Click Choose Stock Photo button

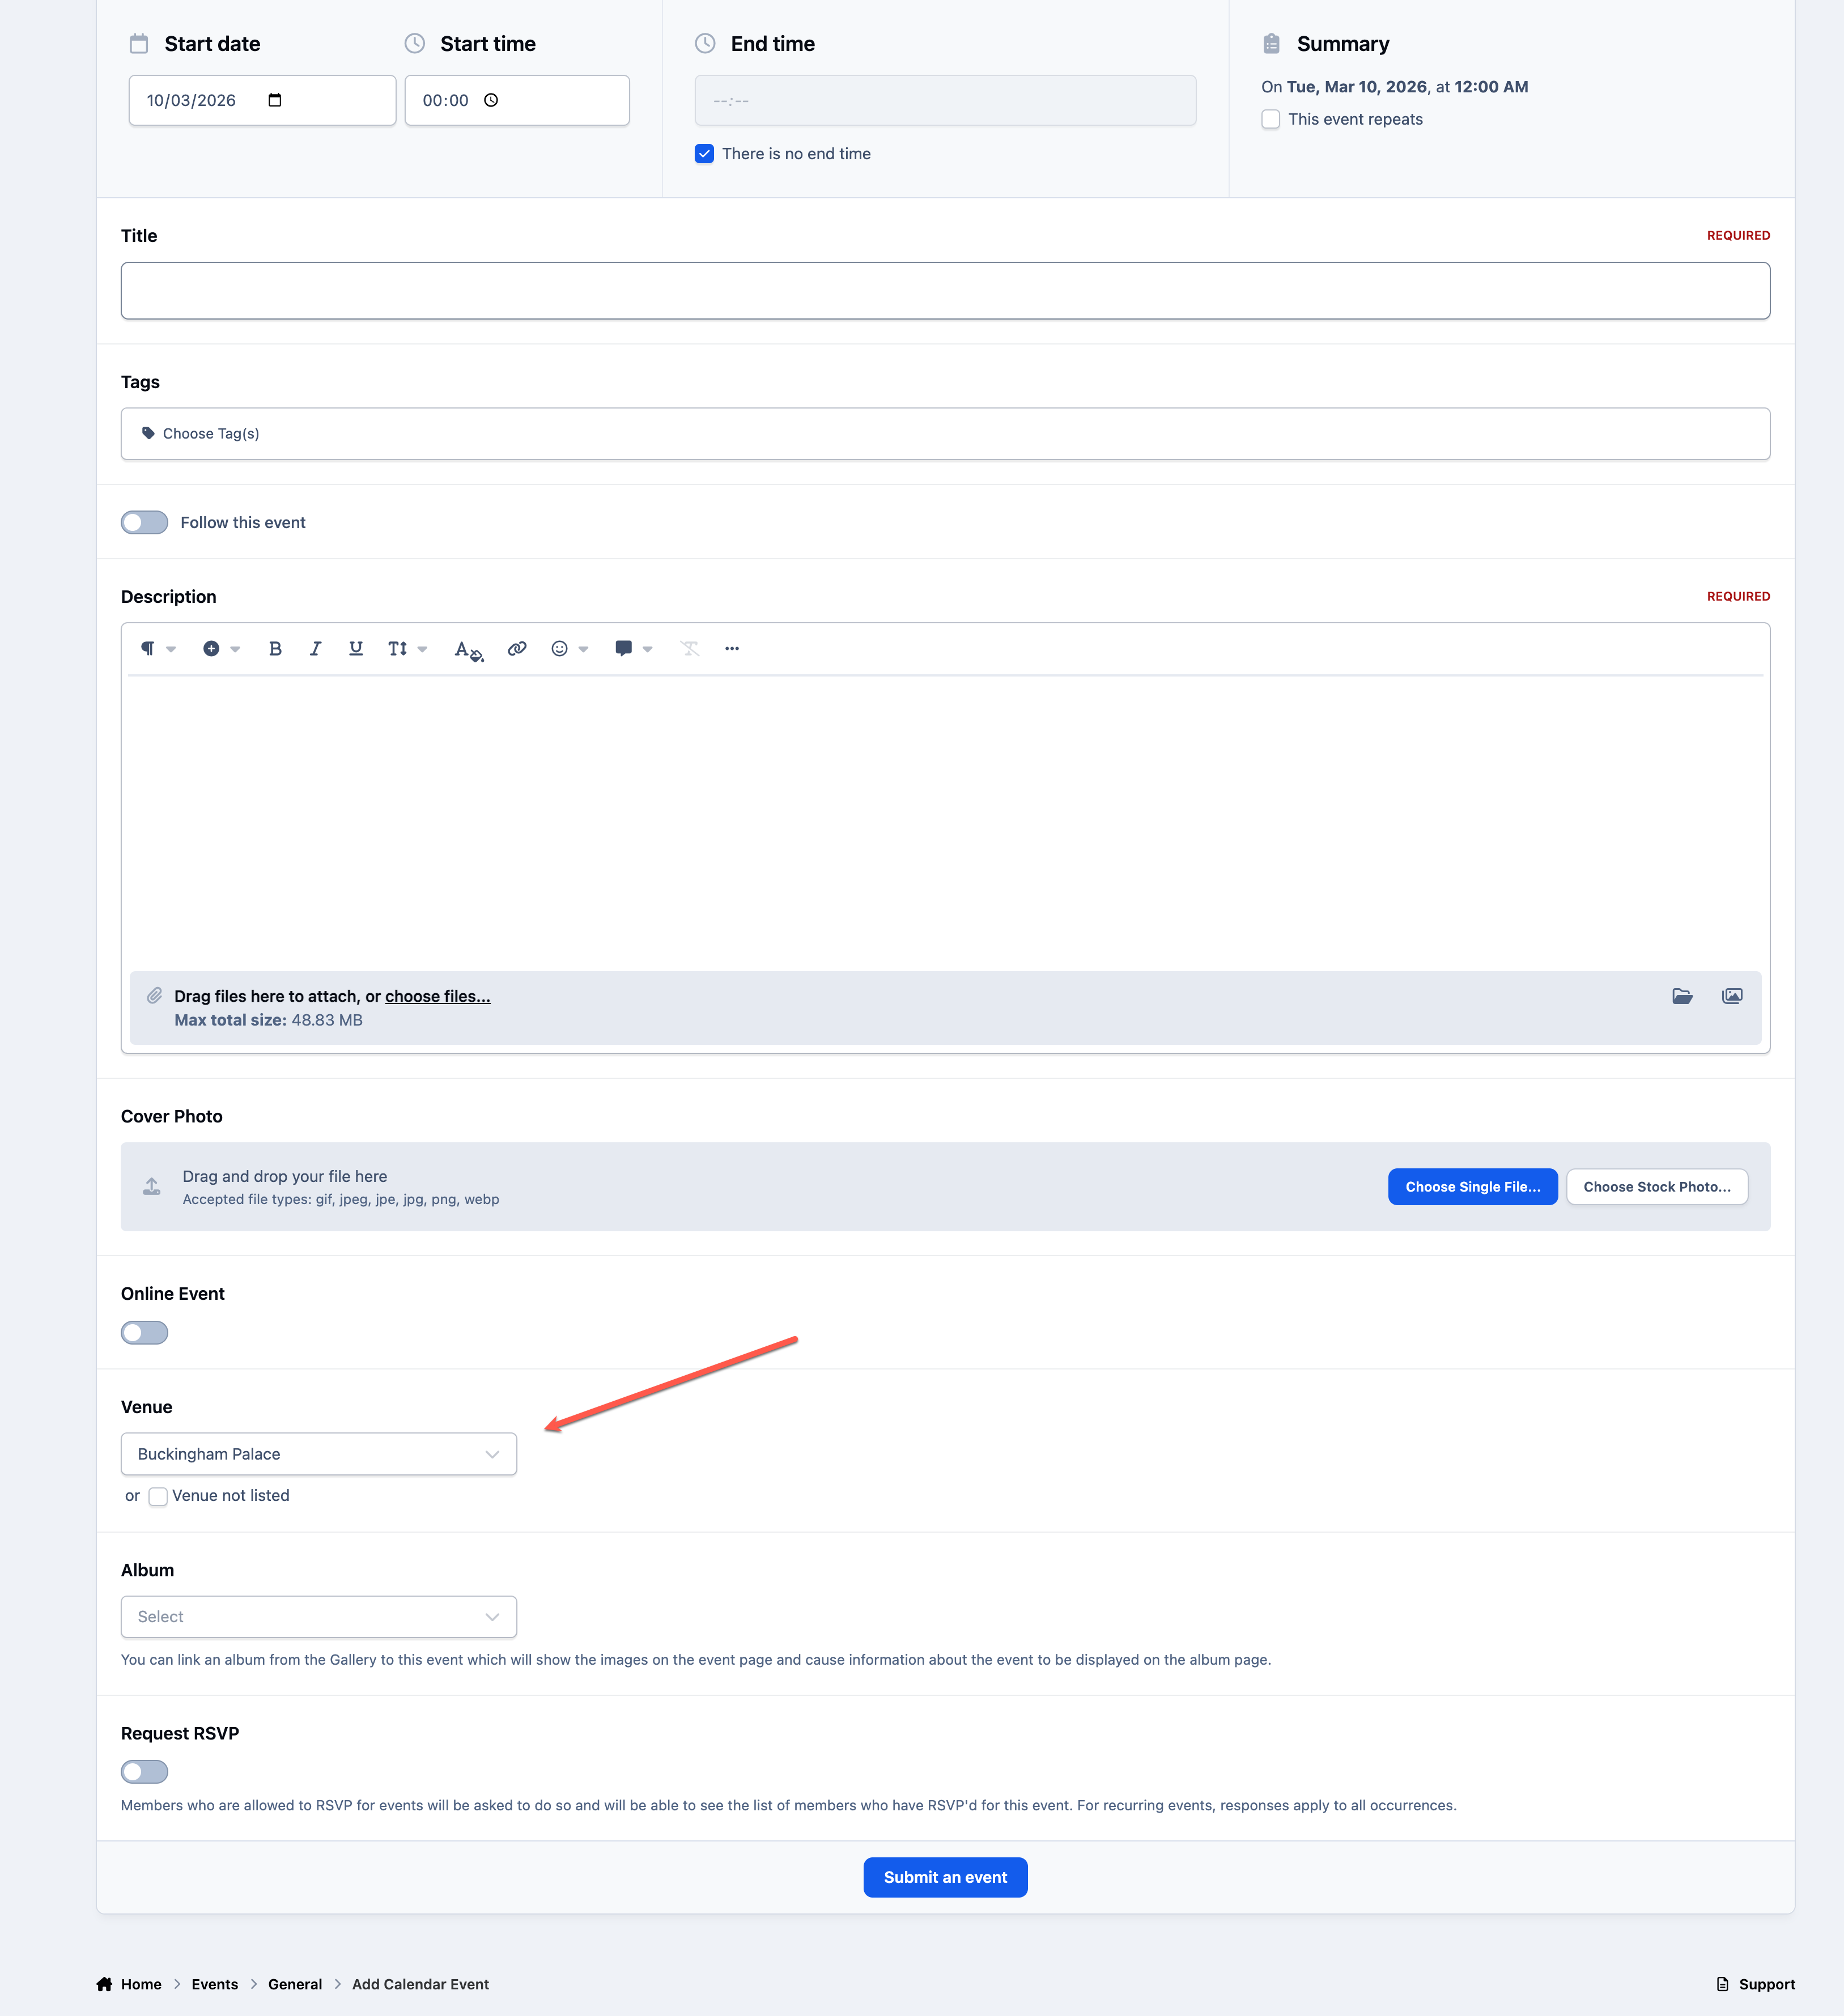[x=1656, y=1187]
